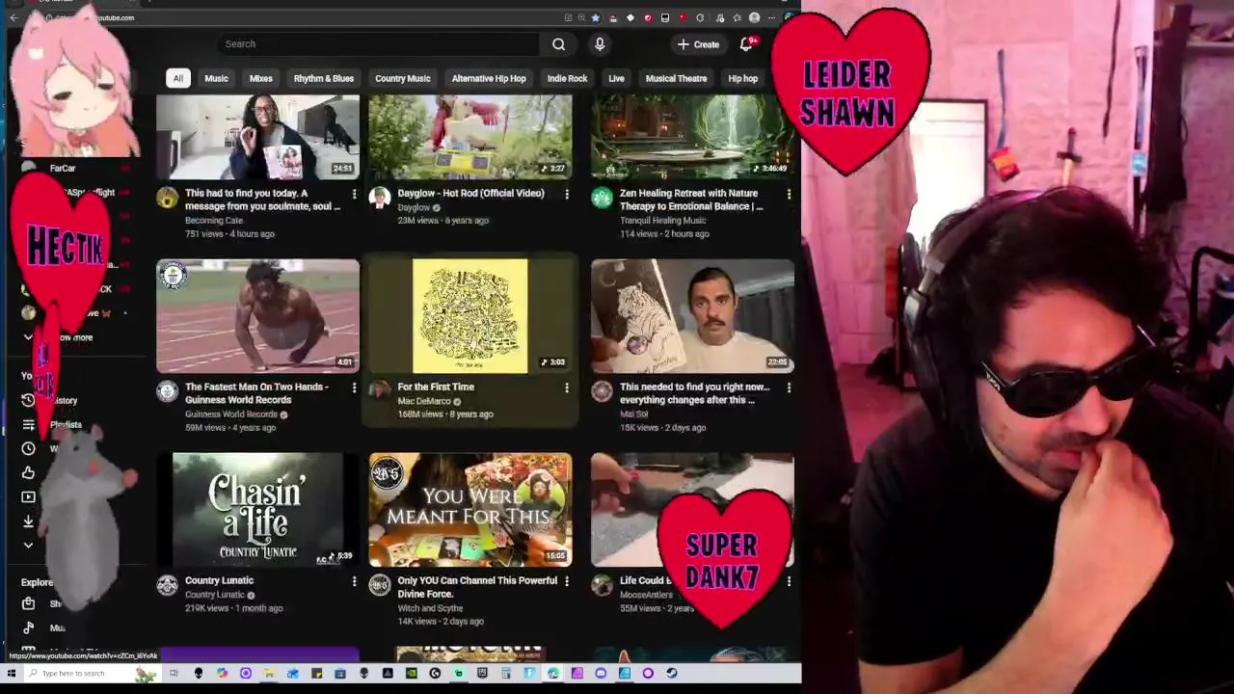Image resolution: width=1234 pixels, height=694 pixels.
Task: Open Liked videos thumbs-up icon
Action: click(28, 472)
